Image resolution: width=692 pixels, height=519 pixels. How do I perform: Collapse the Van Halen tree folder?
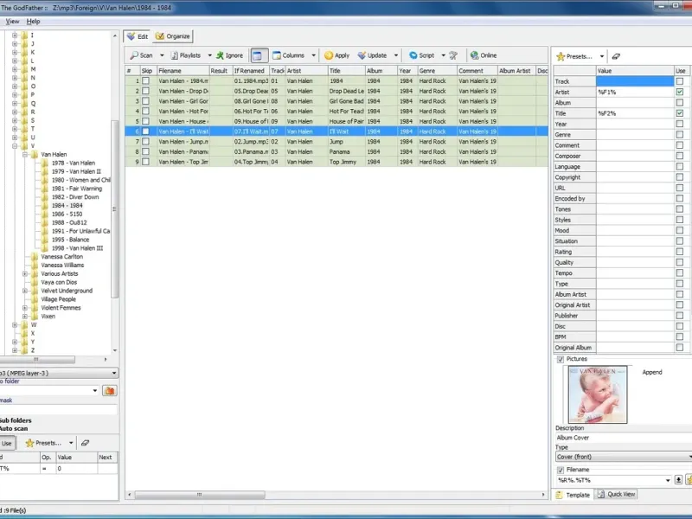(x=25, y=155)
